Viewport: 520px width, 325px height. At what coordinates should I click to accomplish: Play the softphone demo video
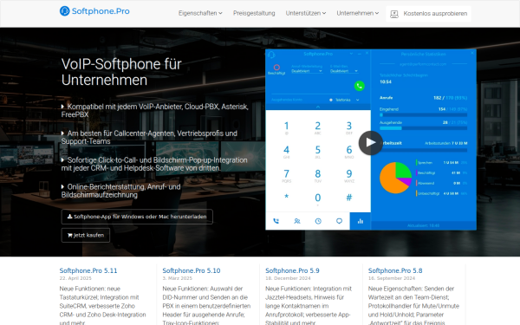pos(370,143)
